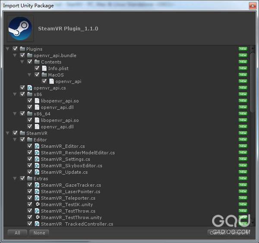Click the Steam logo package icon

(20, 29)
